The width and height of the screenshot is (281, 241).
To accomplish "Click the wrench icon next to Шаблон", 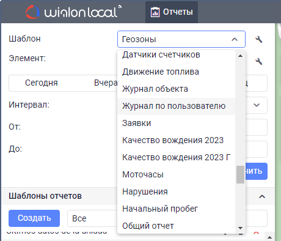I will tap(259, 39).
